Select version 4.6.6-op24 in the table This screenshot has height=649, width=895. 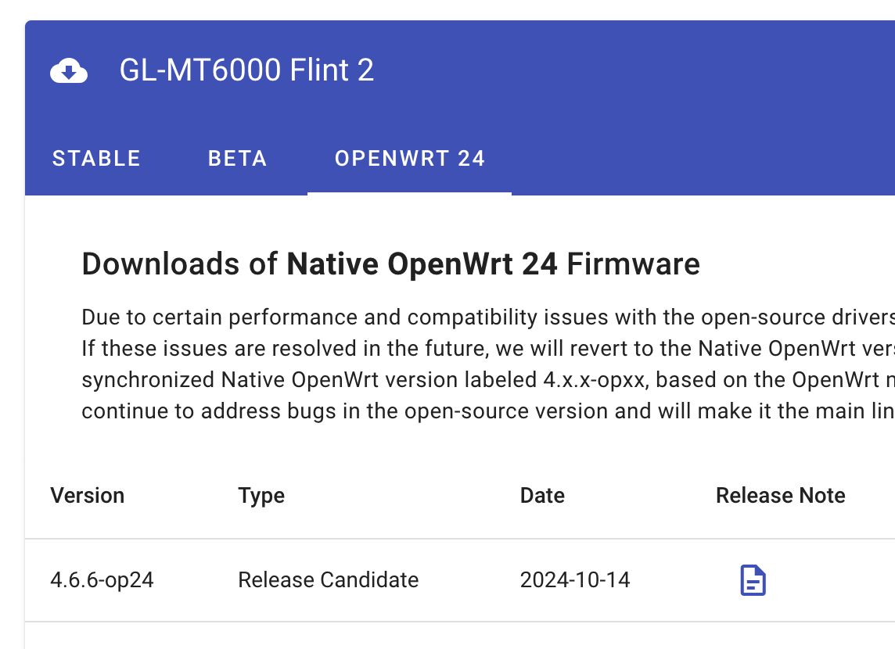tap(102, 580)
